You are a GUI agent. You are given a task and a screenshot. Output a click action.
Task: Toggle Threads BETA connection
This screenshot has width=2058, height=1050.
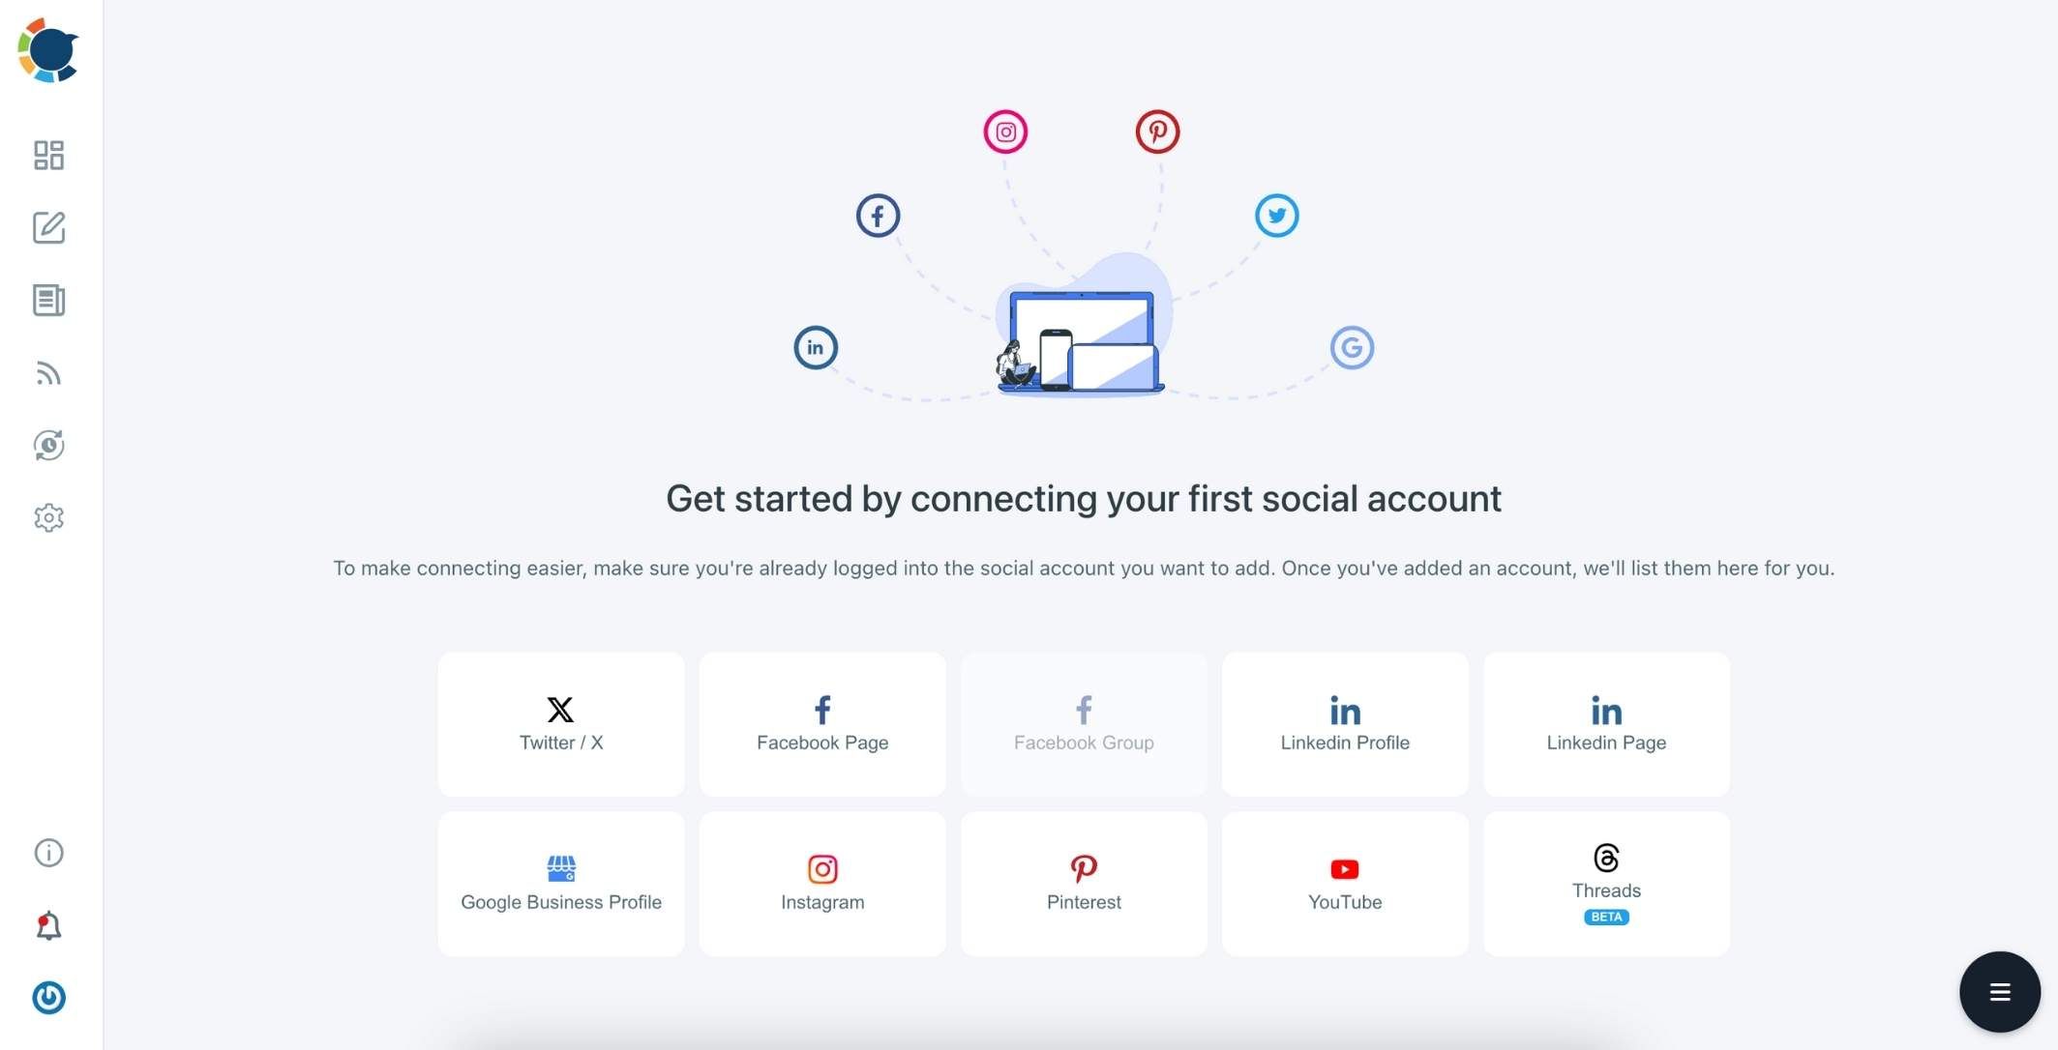pos(1606,883)
